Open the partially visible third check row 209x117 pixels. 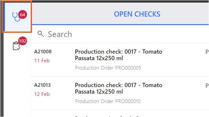click(x=120, y=113)
